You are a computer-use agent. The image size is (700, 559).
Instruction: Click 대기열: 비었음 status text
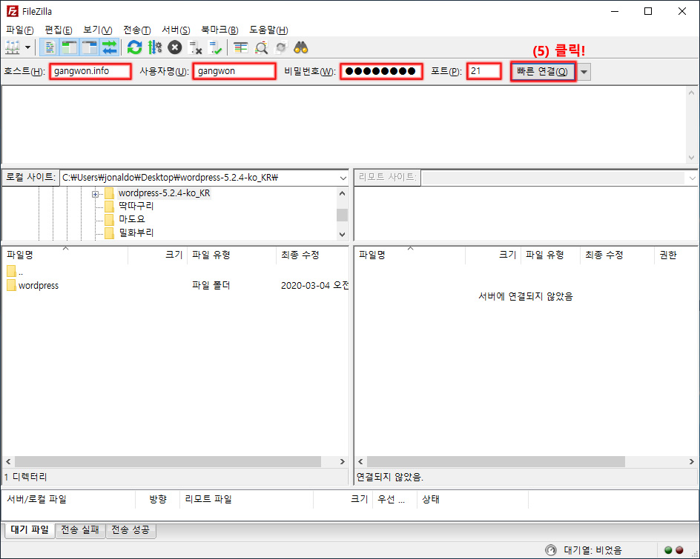pyautogui.click(x=593, y=551)
